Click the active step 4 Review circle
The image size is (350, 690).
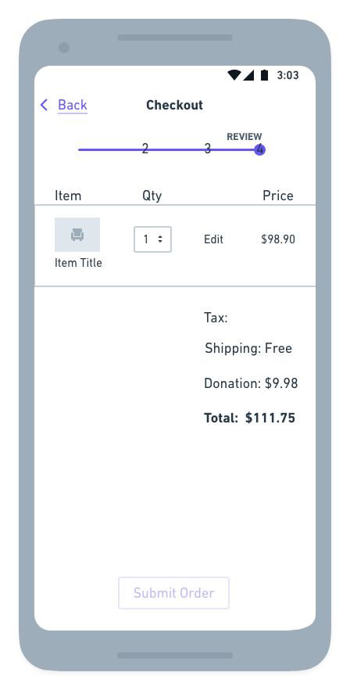260,149
